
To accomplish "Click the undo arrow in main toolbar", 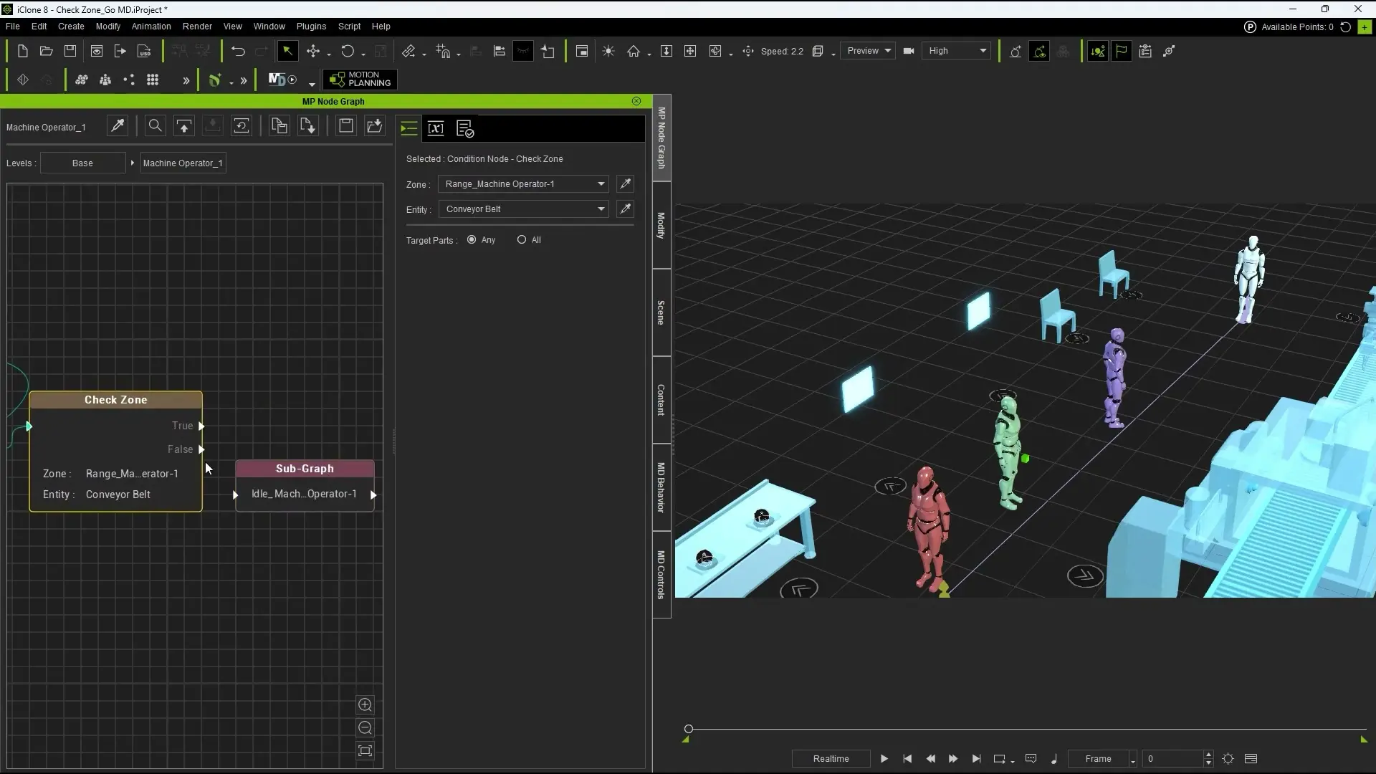I will [x=238, y=51].
